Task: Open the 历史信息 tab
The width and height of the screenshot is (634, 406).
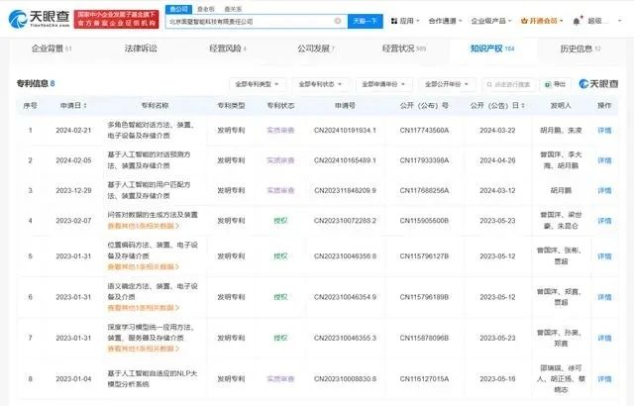Action: coord(581,49)
